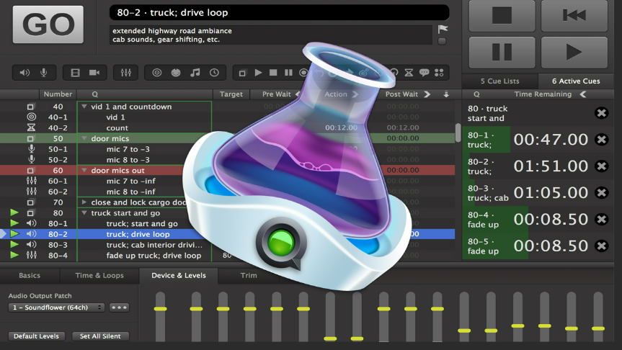The height and width of the screenshot is (350, 622).
Task: Add a new MIDI cue from toolbar
Action: (x=176, y=73)
